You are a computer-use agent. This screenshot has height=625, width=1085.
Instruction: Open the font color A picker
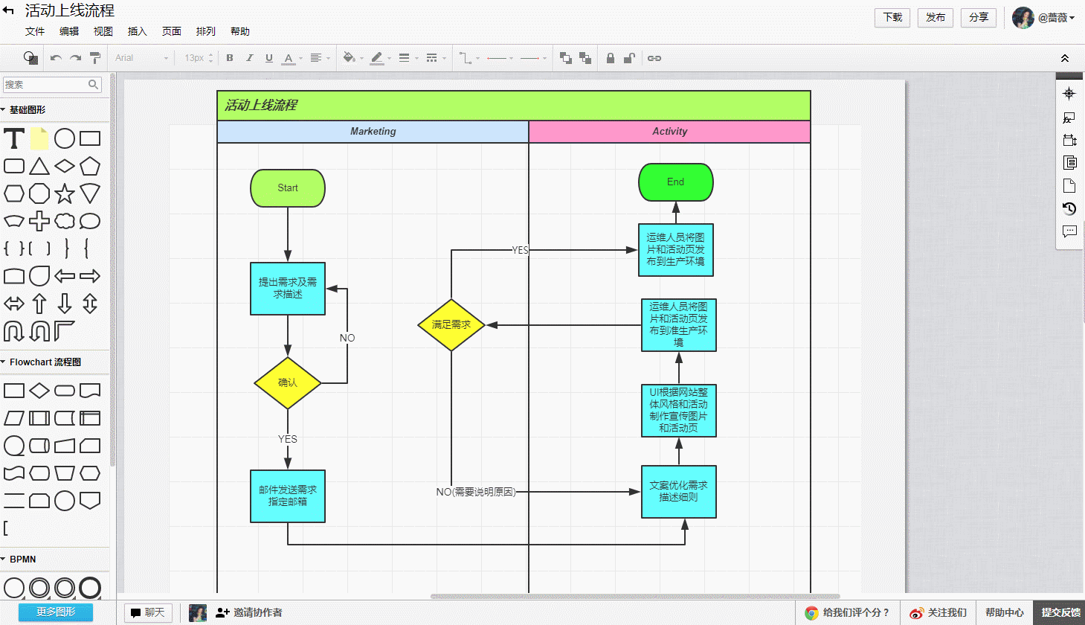click(291, 58)
